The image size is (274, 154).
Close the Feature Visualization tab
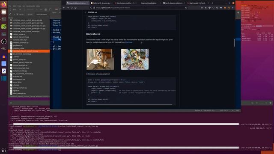tap(160, 3)
